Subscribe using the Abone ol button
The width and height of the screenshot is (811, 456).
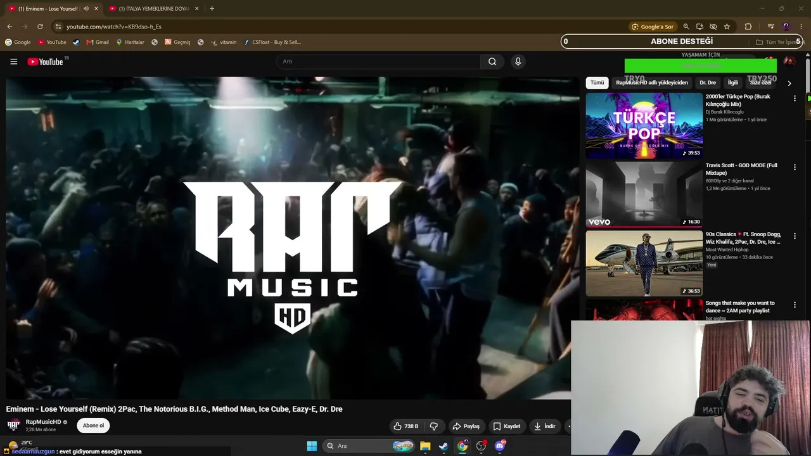click(x=93, y=426)
